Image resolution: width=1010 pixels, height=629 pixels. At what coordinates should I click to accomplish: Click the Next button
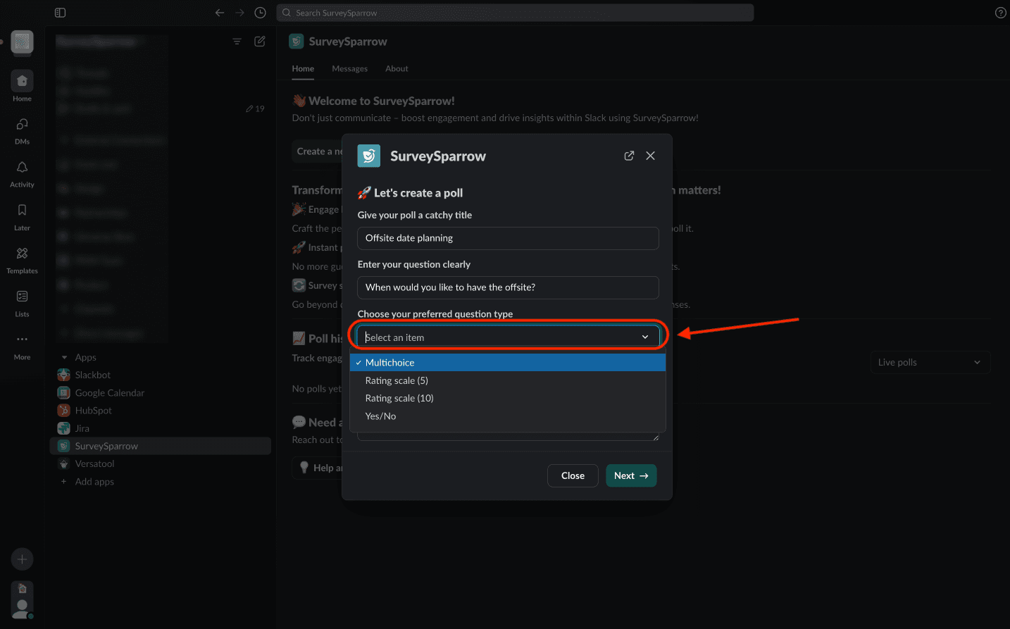pyautogui.click(x=630, y=476)
